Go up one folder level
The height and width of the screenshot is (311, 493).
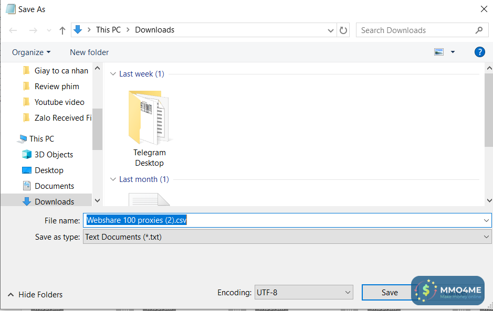(x=62, y=30)
